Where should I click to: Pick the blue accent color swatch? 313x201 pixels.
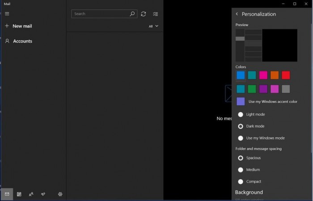click(x=241, y=75)
